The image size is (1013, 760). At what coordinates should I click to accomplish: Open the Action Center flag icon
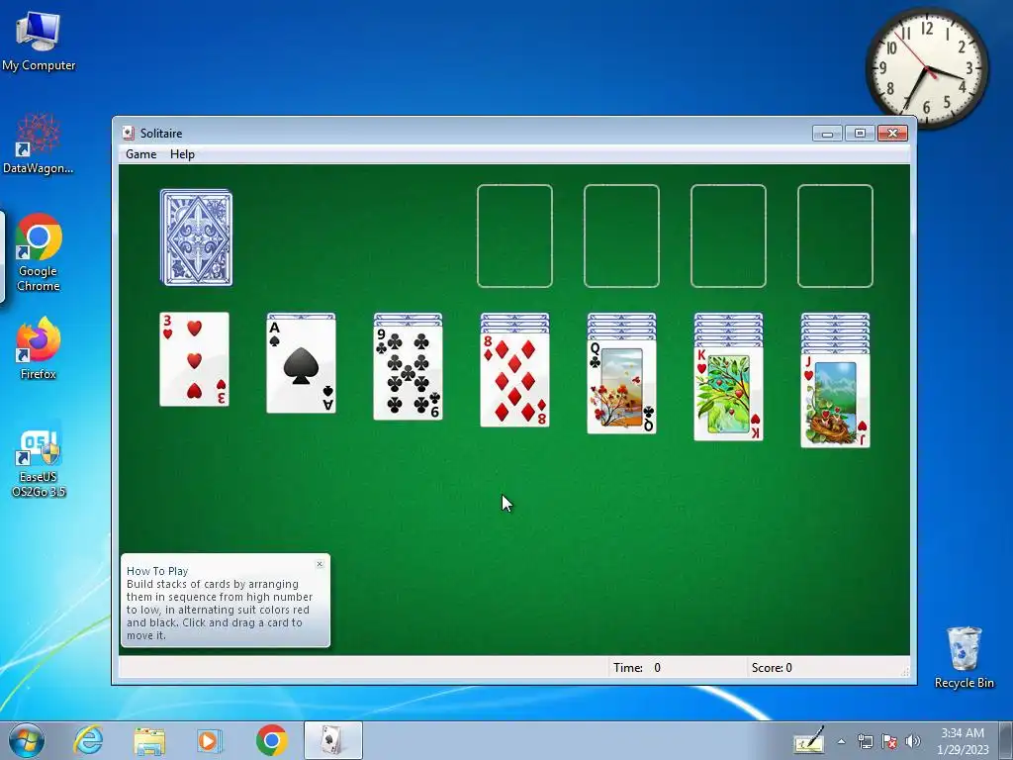(x=889, y=741)
